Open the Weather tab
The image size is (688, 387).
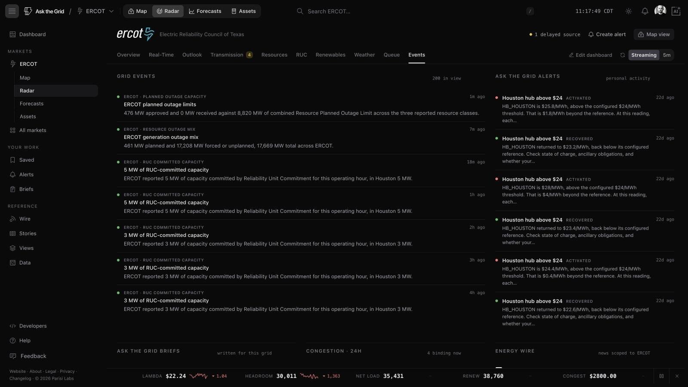pyautogui.click(x=364, y=55)
